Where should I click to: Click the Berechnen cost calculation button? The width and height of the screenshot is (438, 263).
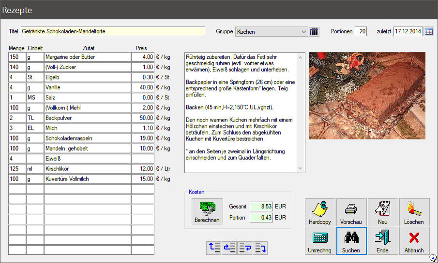[207, 211]
